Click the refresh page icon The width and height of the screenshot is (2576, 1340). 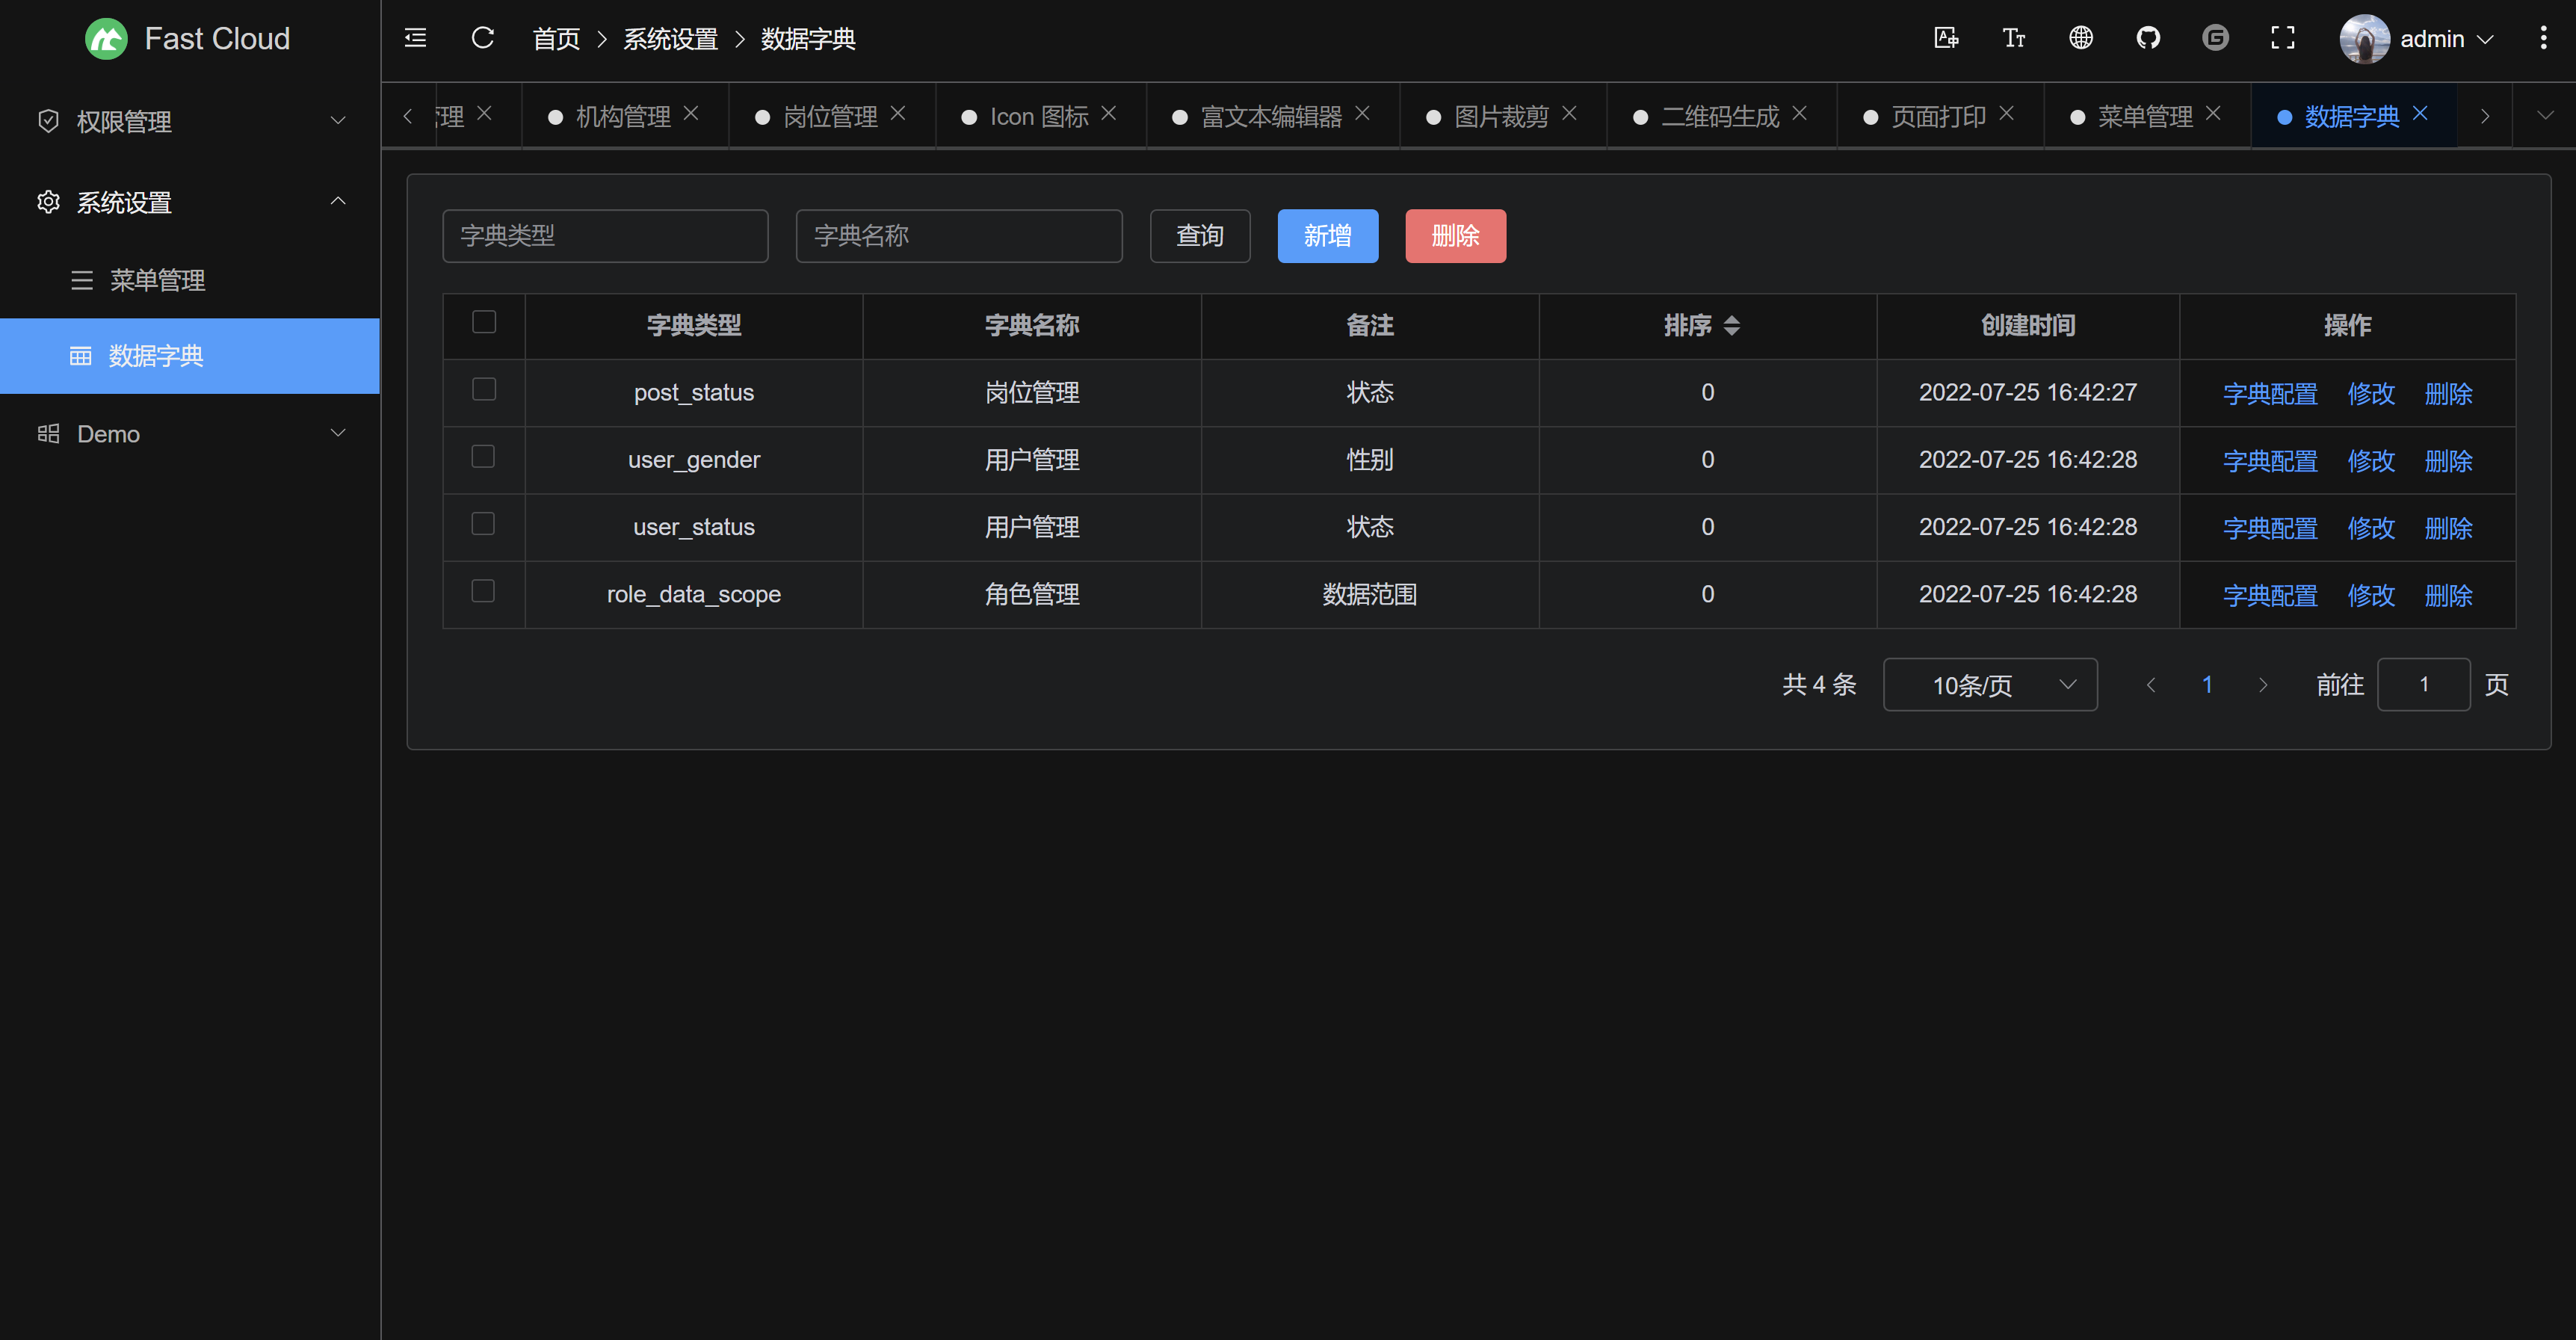483,38
